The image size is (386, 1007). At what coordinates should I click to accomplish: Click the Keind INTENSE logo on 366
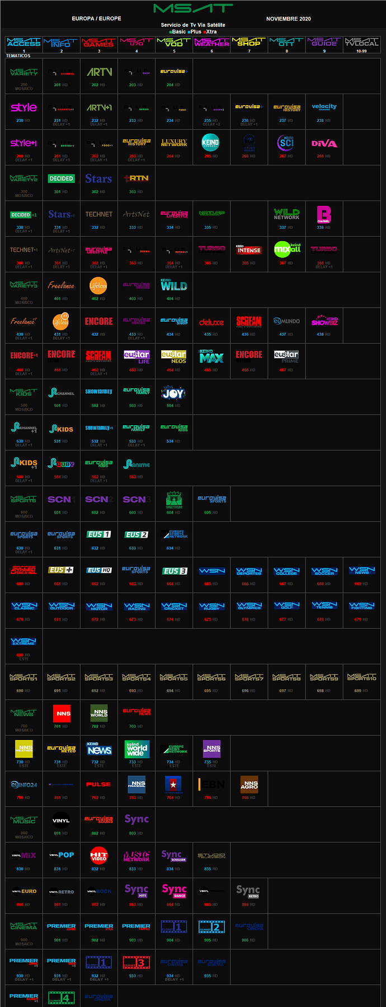(249, 249)
